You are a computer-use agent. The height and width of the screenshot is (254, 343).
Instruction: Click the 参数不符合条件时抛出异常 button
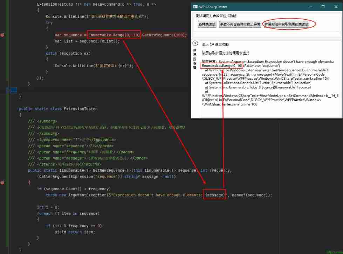pyautogui.click(x=240, y=24)
